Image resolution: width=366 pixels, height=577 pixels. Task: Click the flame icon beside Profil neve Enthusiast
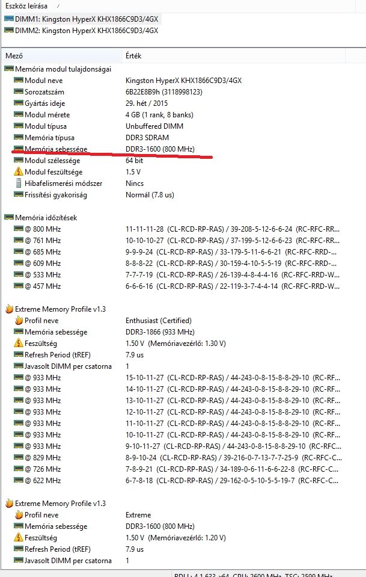19,320
